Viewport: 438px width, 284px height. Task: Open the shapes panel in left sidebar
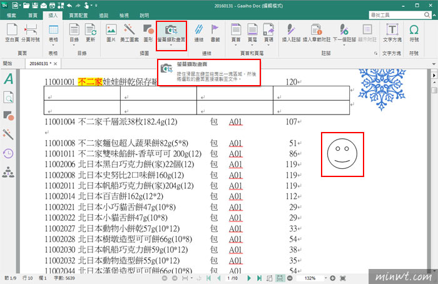tap(8, 116)
